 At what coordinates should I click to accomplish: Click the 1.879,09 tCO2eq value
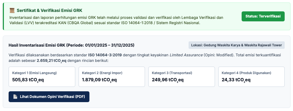click(x=99, y=80)
